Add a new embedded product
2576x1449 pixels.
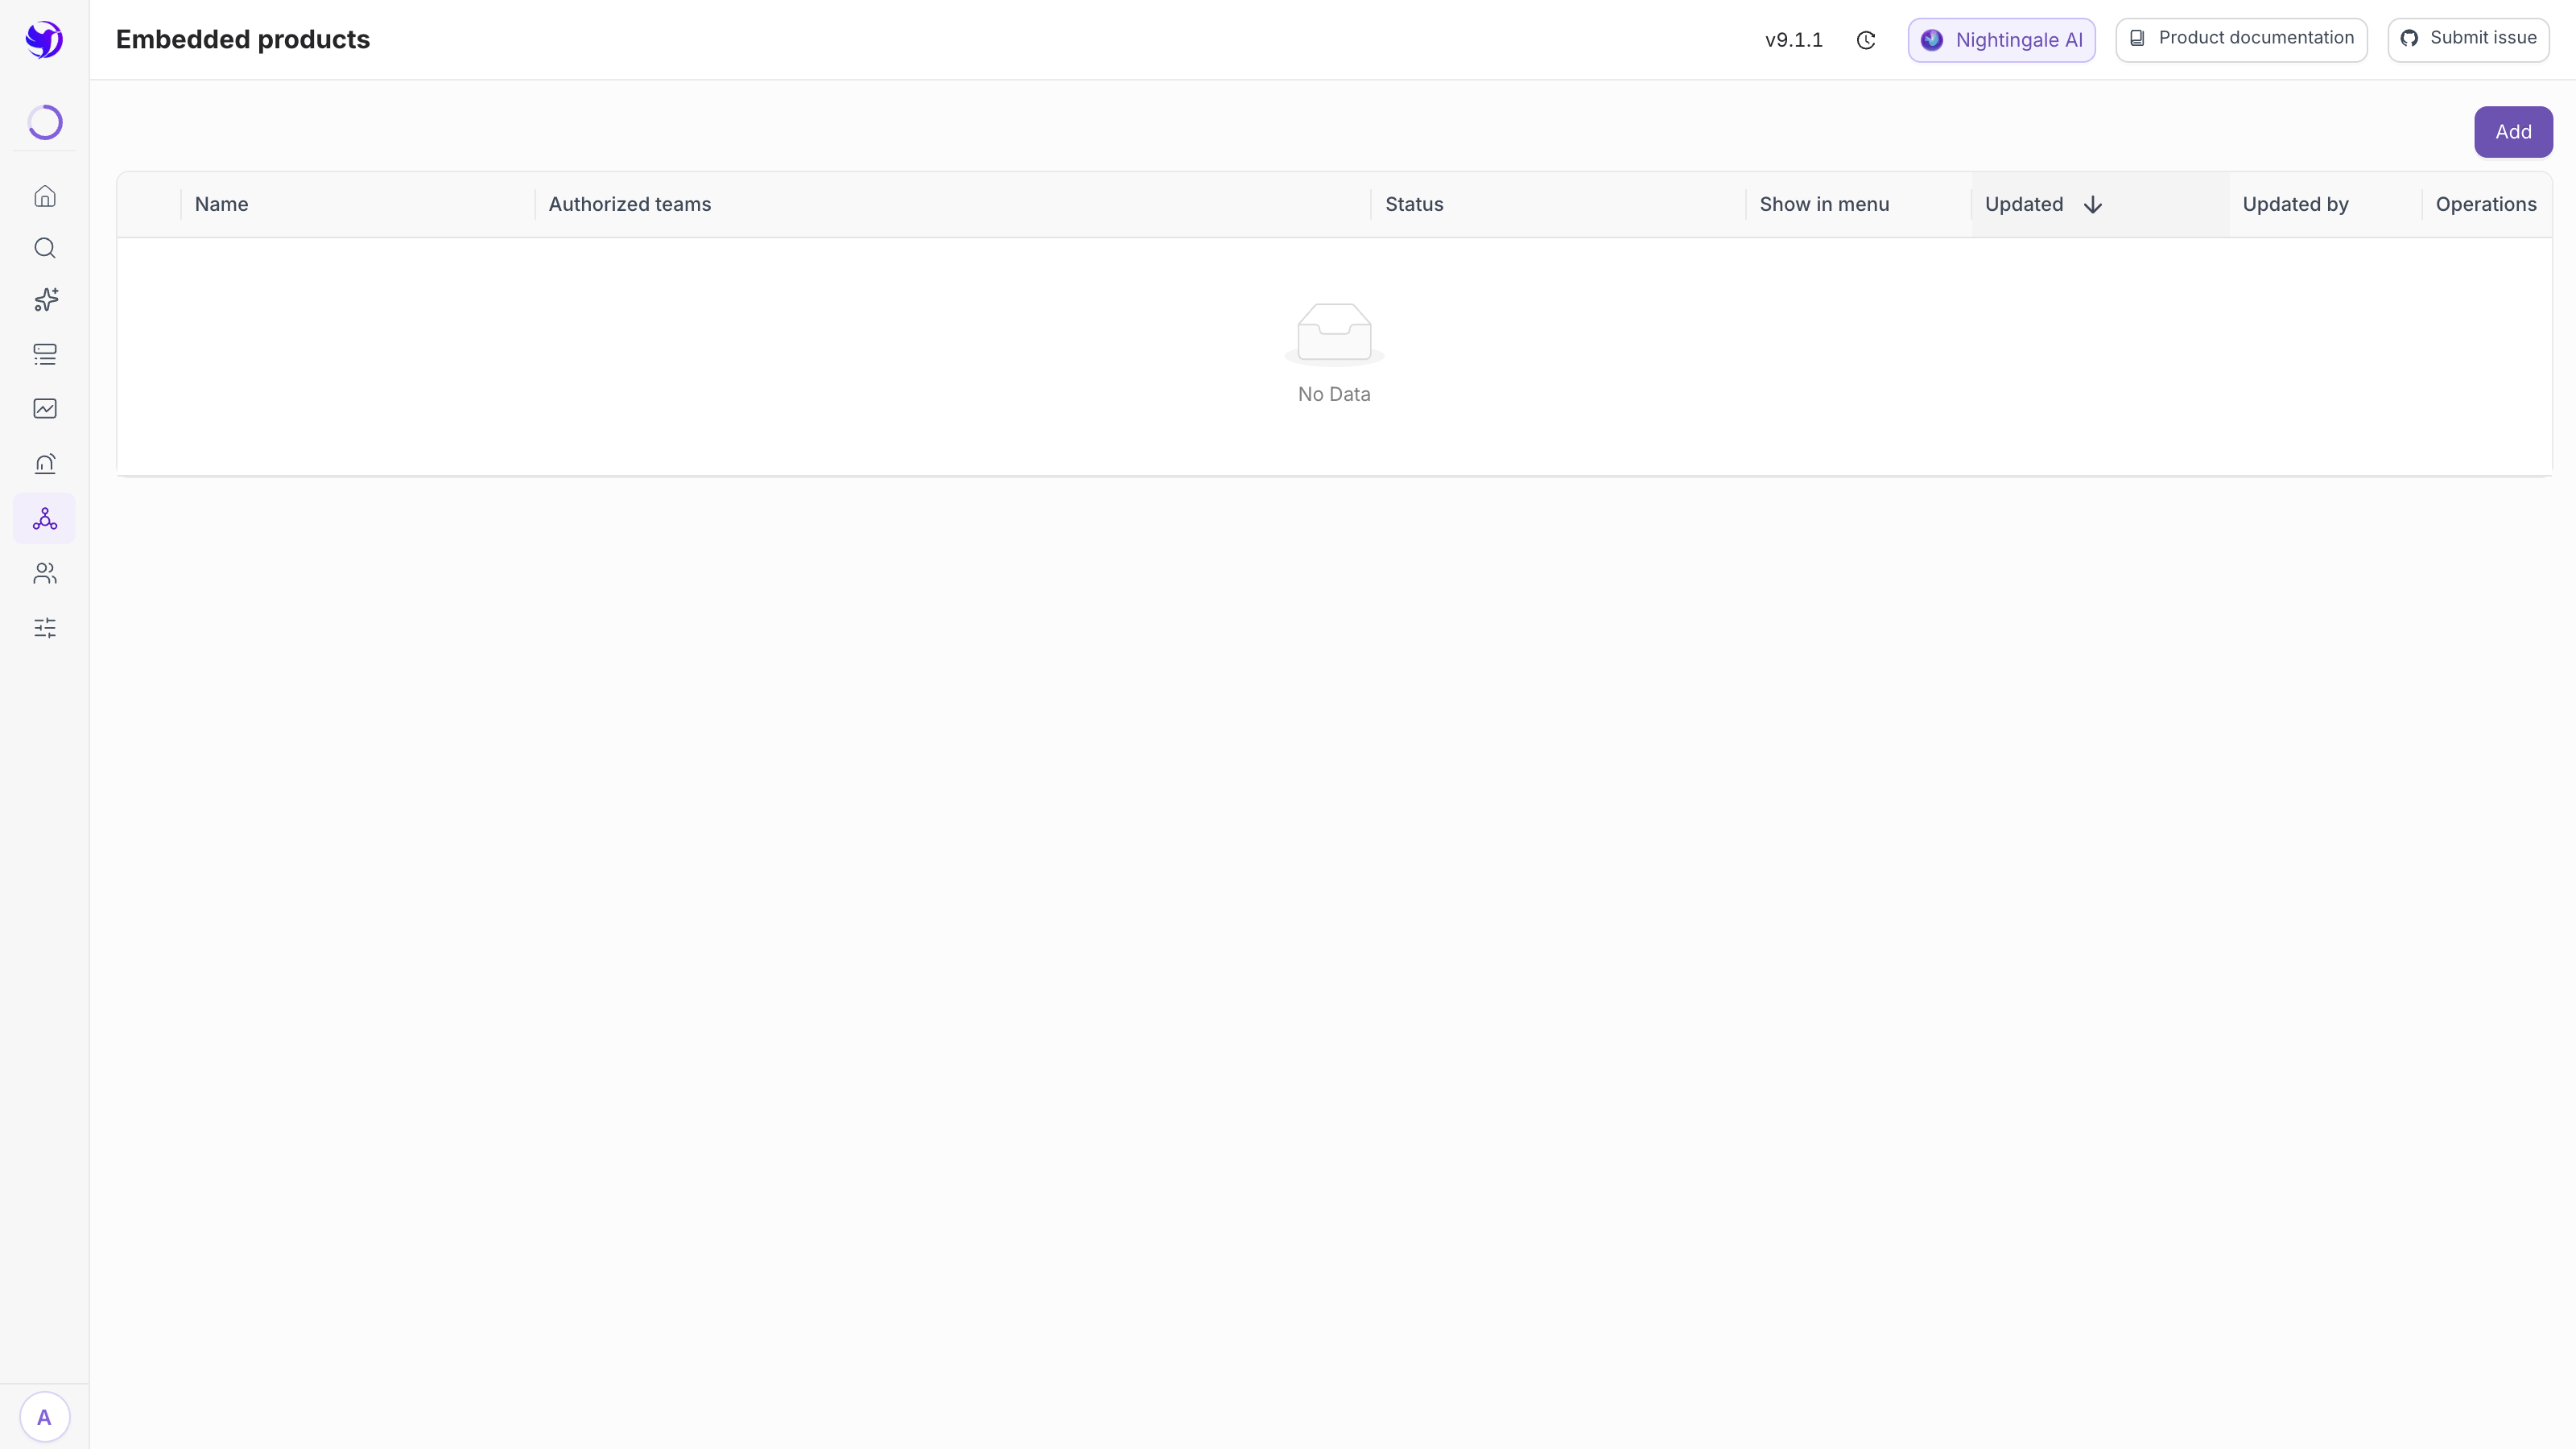[x=2514, y=132]
